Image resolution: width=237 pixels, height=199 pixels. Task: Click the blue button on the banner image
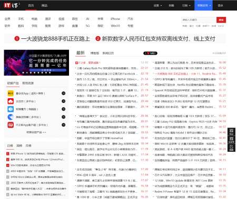(48, 70)
